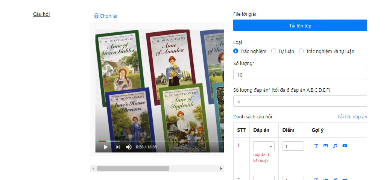
Task: Add image hint for question 1
Action: click(x=325, y=146)
